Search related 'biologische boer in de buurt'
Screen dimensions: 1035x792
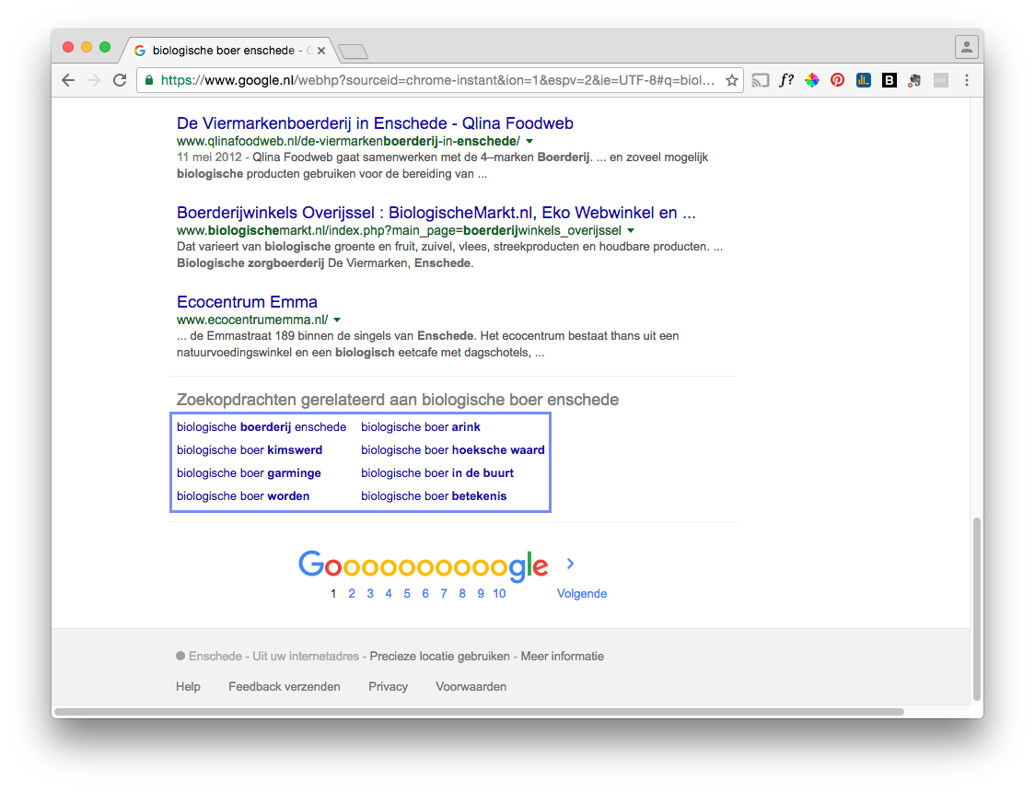click(x=437, y=473)
